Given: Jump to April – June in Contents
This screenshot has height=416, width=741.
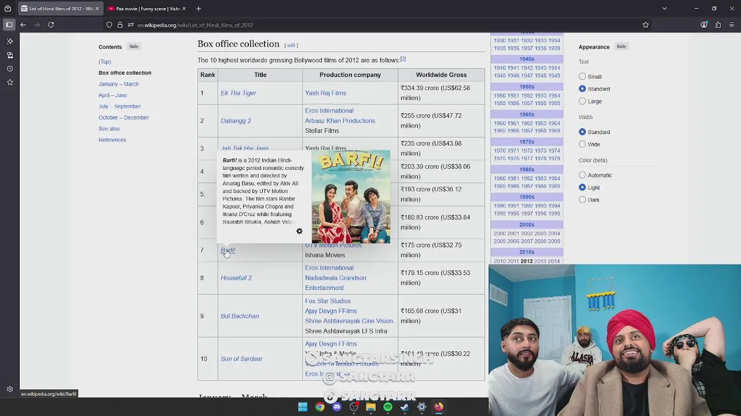Looking at the screenshot, I should point(113,95).
